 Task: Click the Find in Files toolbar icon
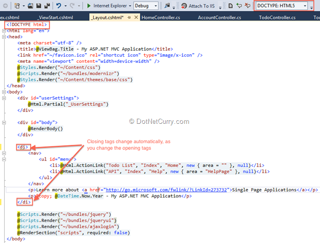(x=167, y=6)
